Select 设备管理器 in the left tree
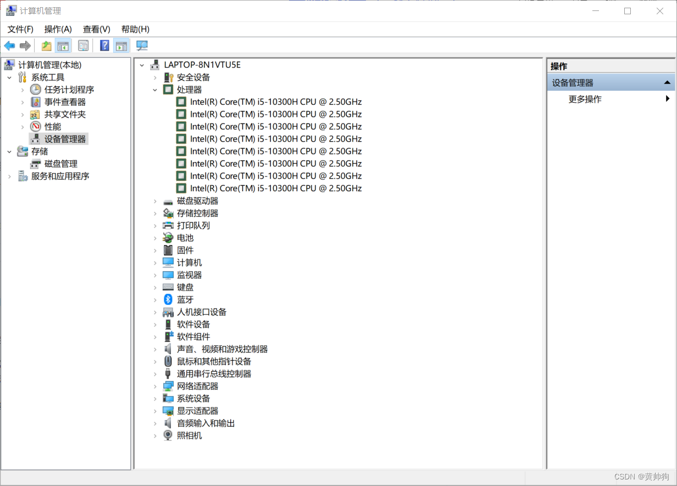The height and width of the screenshot is (486, 677). (65, 139)
